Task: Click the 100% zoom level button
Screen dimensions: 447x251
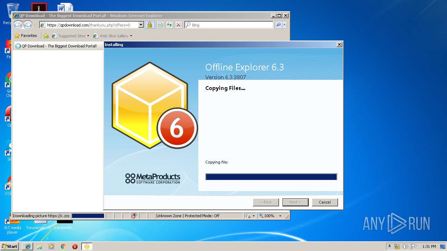Action: click(x=267, y=216)
